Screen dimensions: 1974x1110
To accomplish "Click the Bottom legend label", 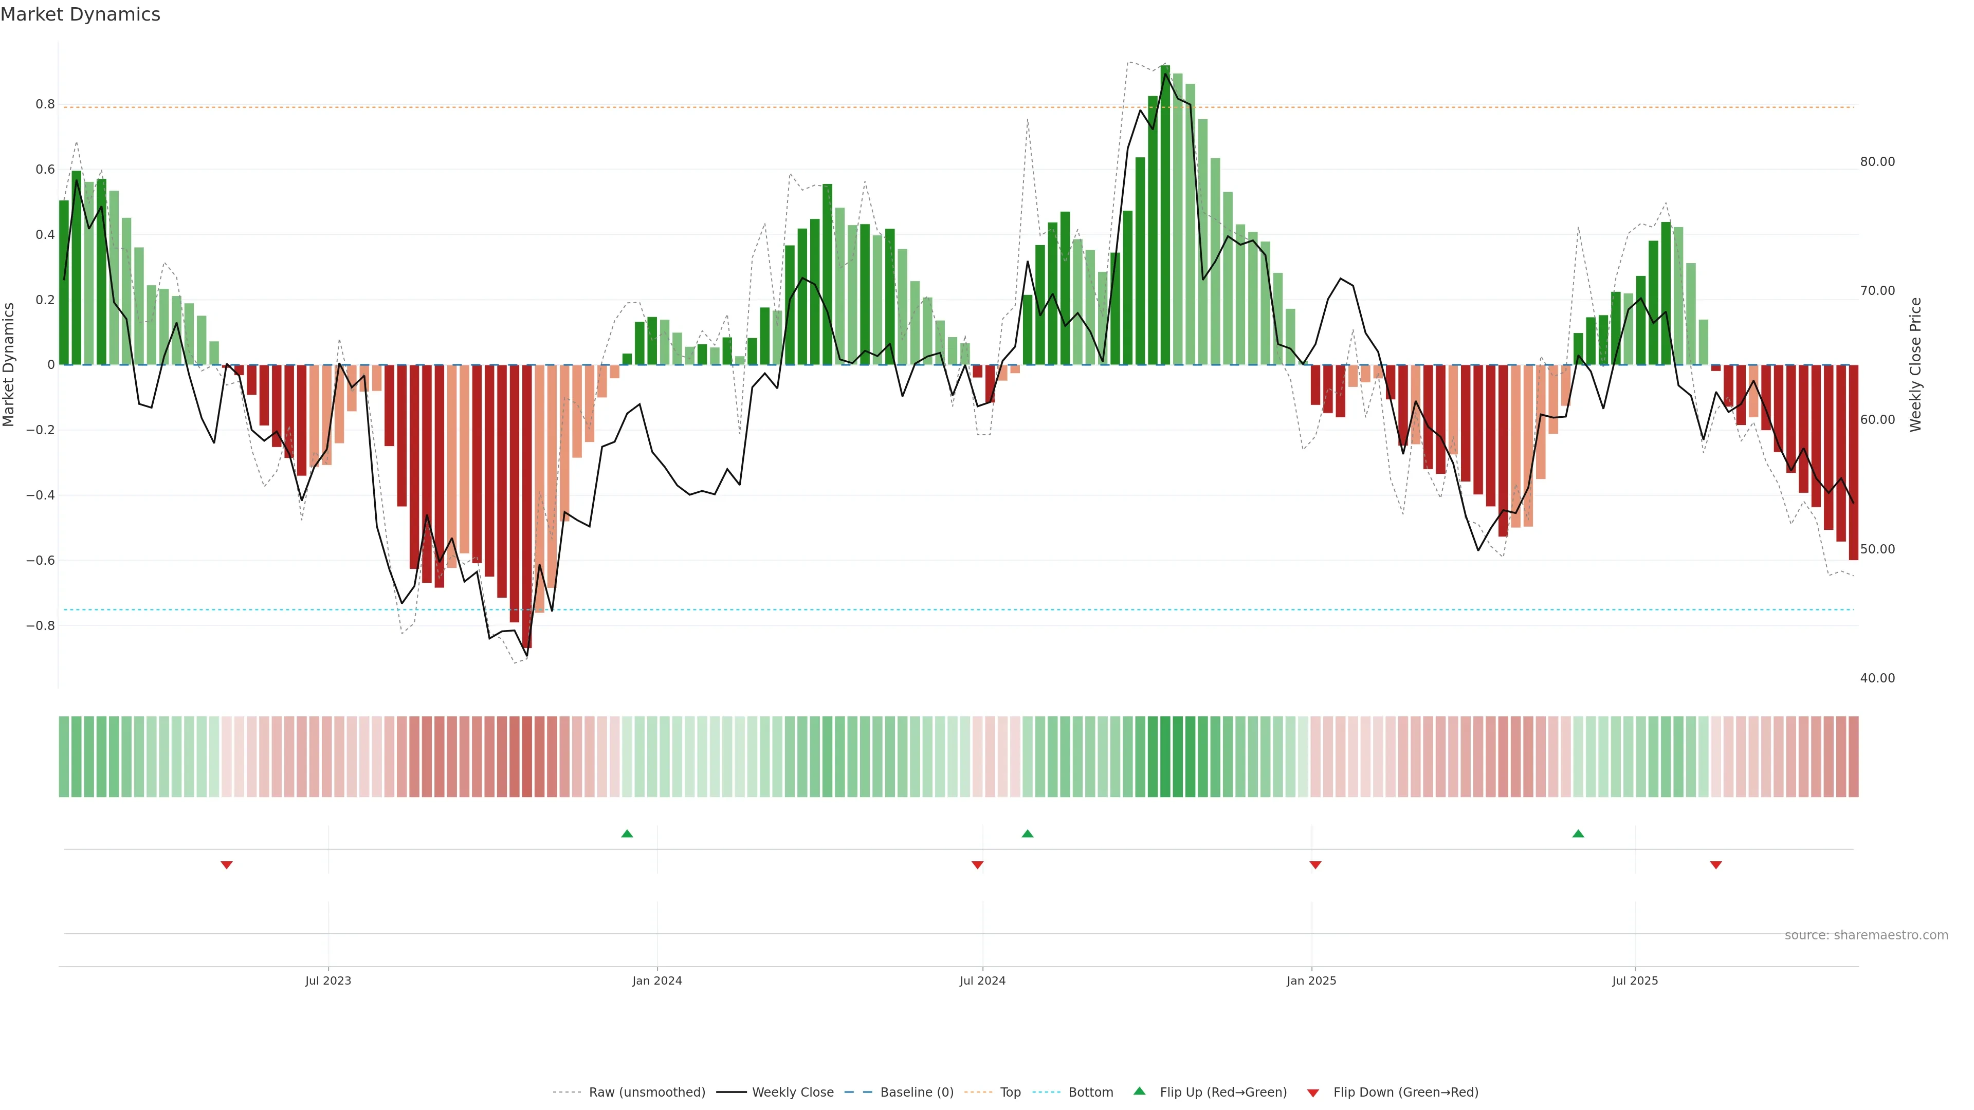I will (x=1090, y=1093).
